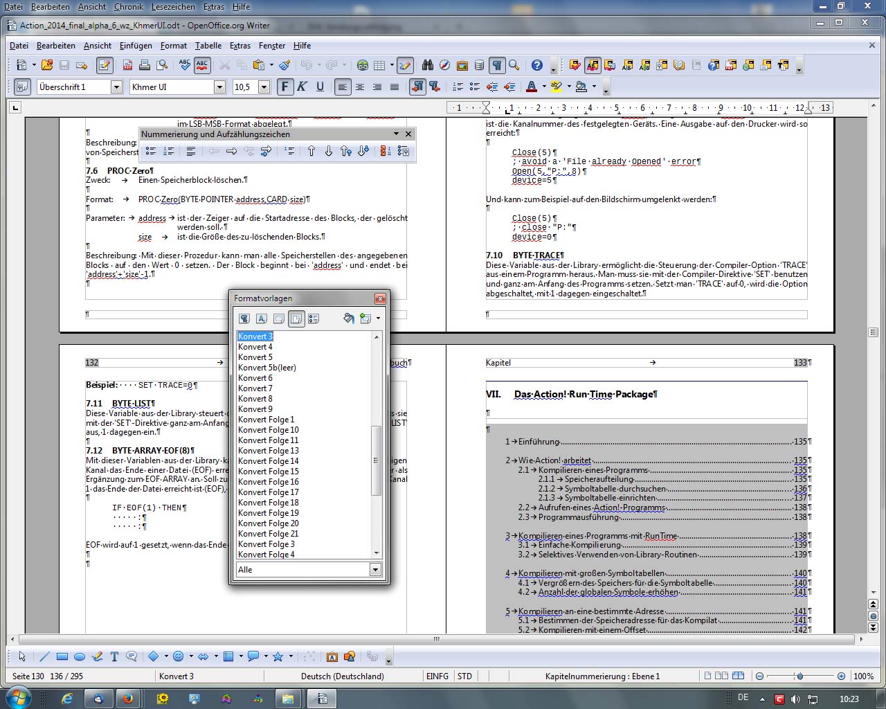886x709 pixels.
Task: Toggle numbering on/off in formatting toolbar
Action: pos(458,87)
